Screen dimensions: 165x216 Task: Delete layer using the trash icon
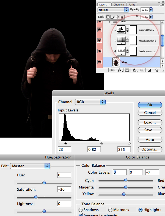(x=156, y=70)
